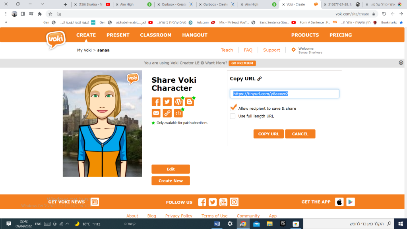Enable Use full length URL checkbox
This screenshot has height=229, width=407.
(233, 116)
